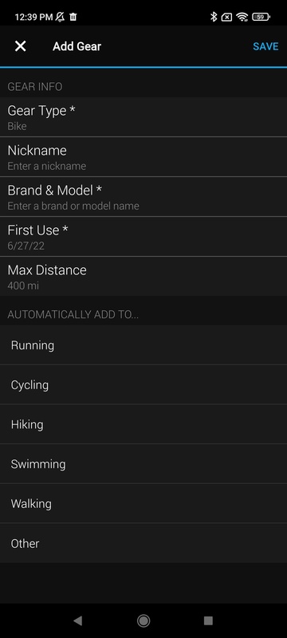This screenshot has height=638, width=287.
Task: Select the Brand & Model field
Action: [143, 197]
